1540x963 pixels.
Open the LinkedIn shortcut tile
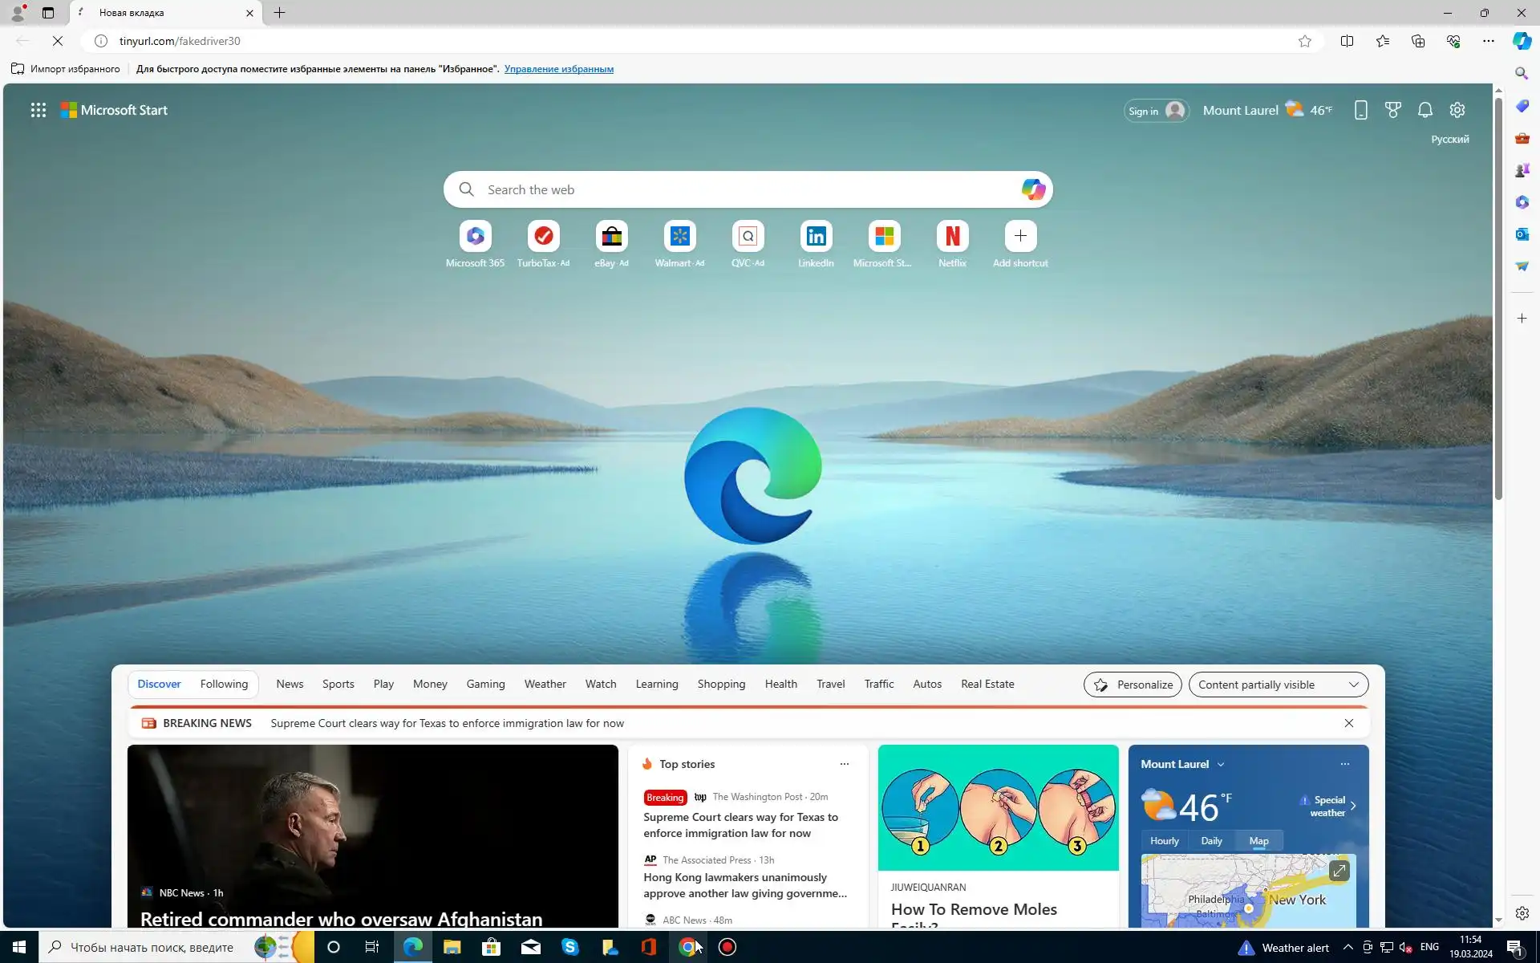tap(816, 237)
